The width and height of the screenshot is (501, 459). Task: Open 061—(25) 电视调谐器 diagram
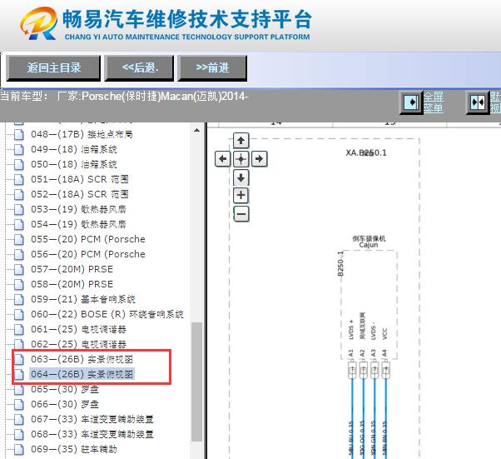(78, 329)
